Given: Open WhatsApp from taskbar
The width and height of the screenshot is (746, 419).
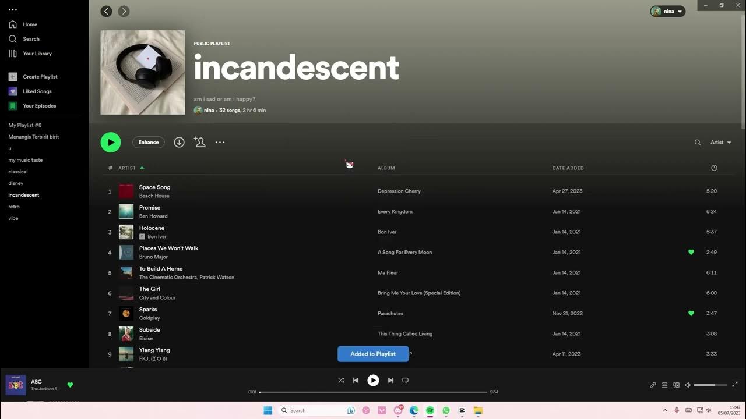Looking at the screenshot, I should 446,410.
